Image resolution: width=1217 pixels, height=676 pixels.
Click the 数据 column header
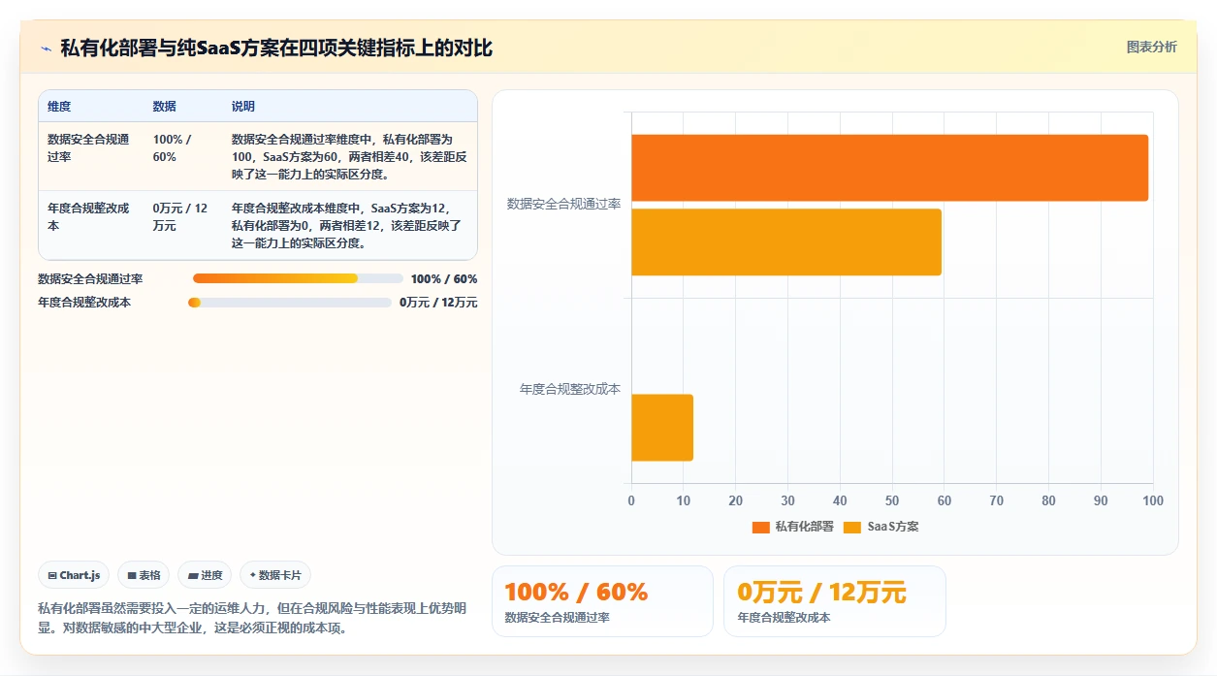[165, 107]
